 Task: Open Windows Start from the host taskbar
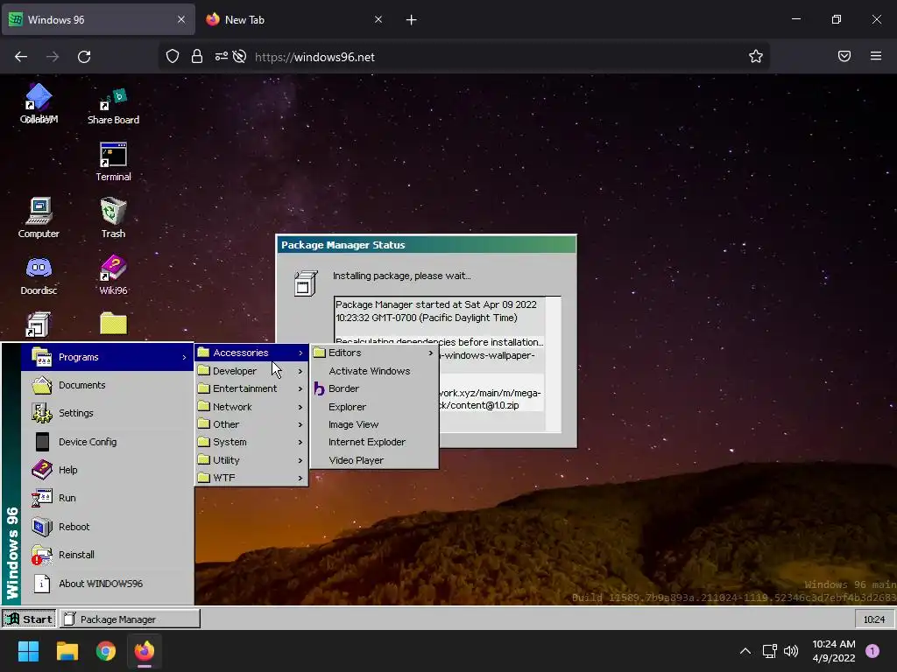pos(28,651)
